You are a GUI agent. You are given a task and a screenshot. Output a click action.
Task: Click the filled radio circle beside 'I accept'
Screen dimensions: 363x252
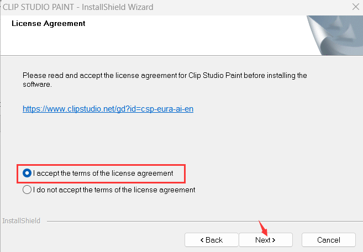(27, 173)
